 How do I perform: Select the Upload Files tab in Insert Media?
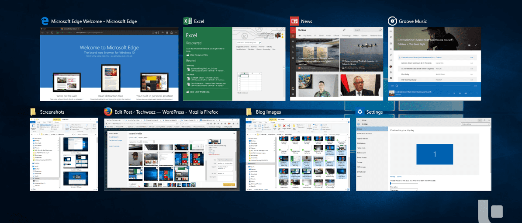click(134, 137)
